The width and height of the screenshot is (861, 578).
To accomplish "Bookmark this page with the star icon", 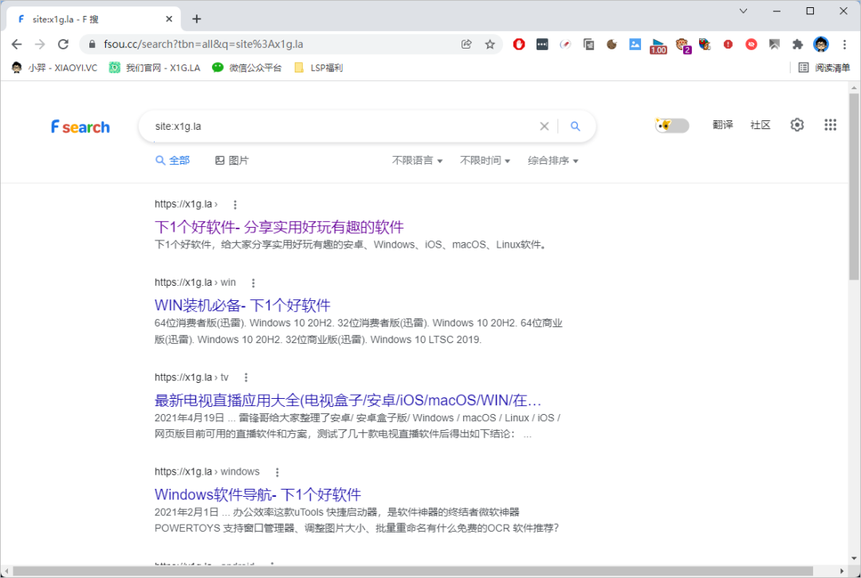I will tap(490, 45).
